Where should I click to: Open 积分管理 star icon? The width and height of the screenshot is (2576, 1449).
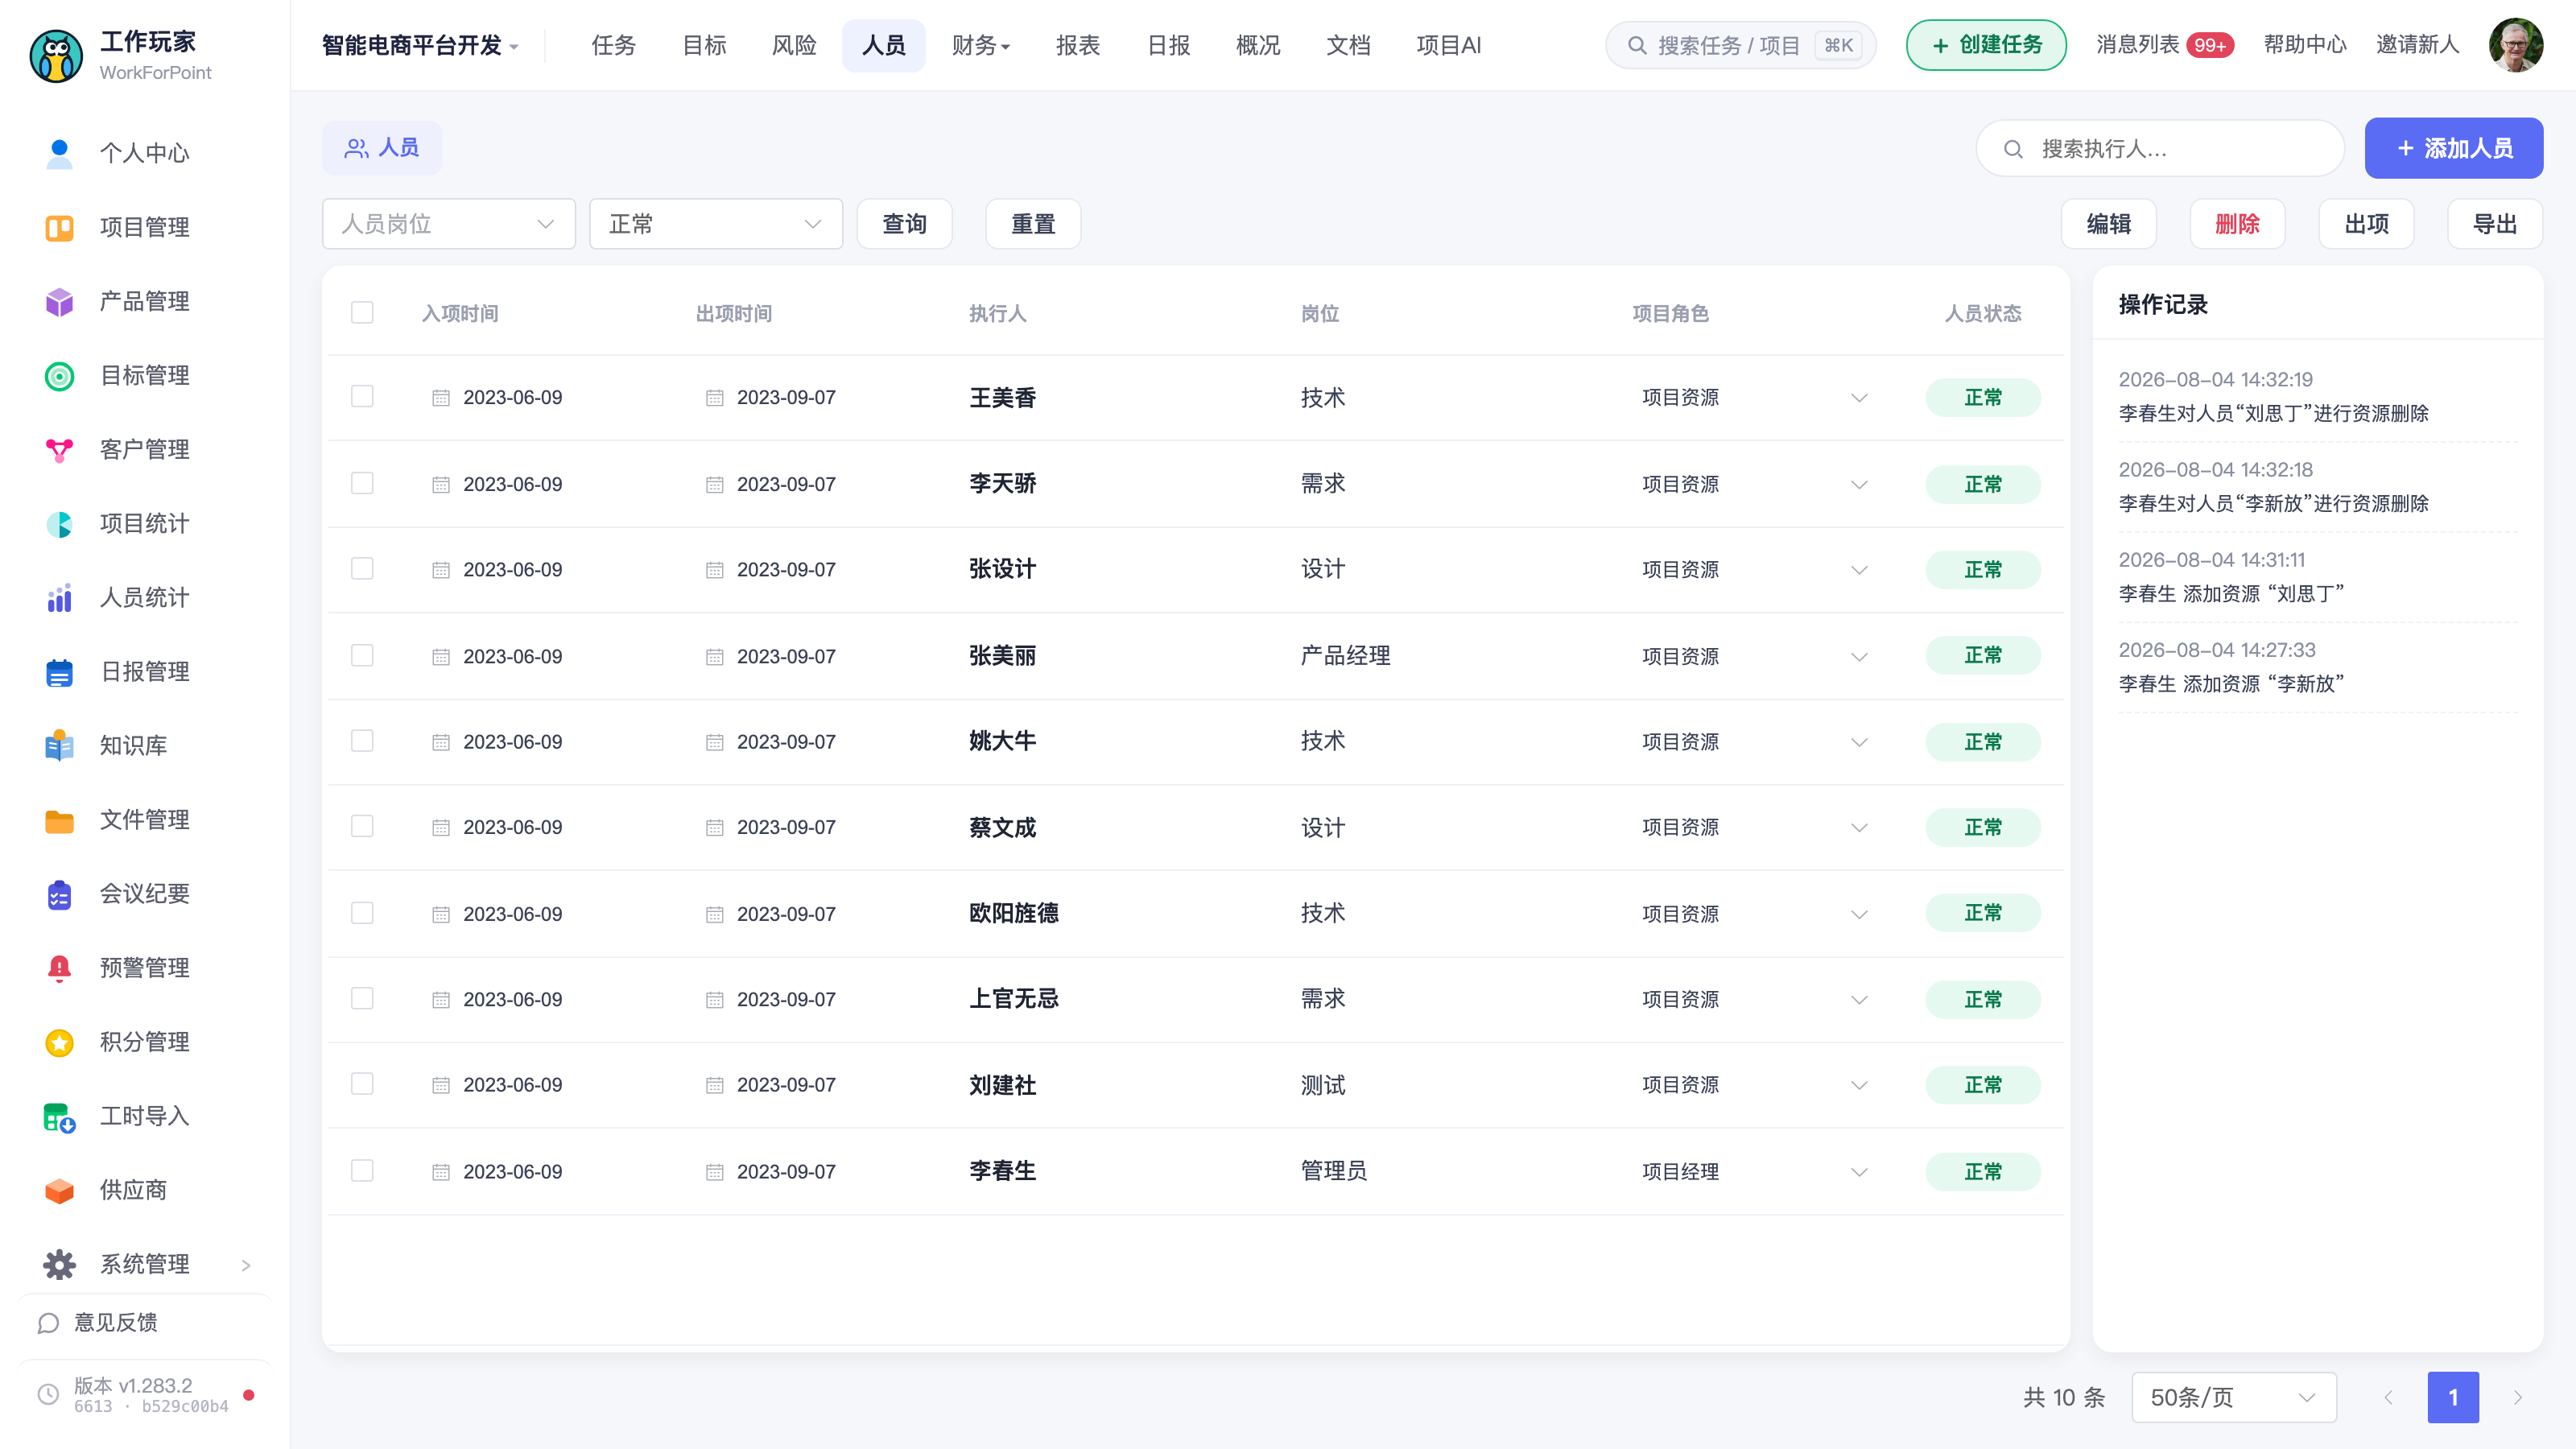point(60,1042)
